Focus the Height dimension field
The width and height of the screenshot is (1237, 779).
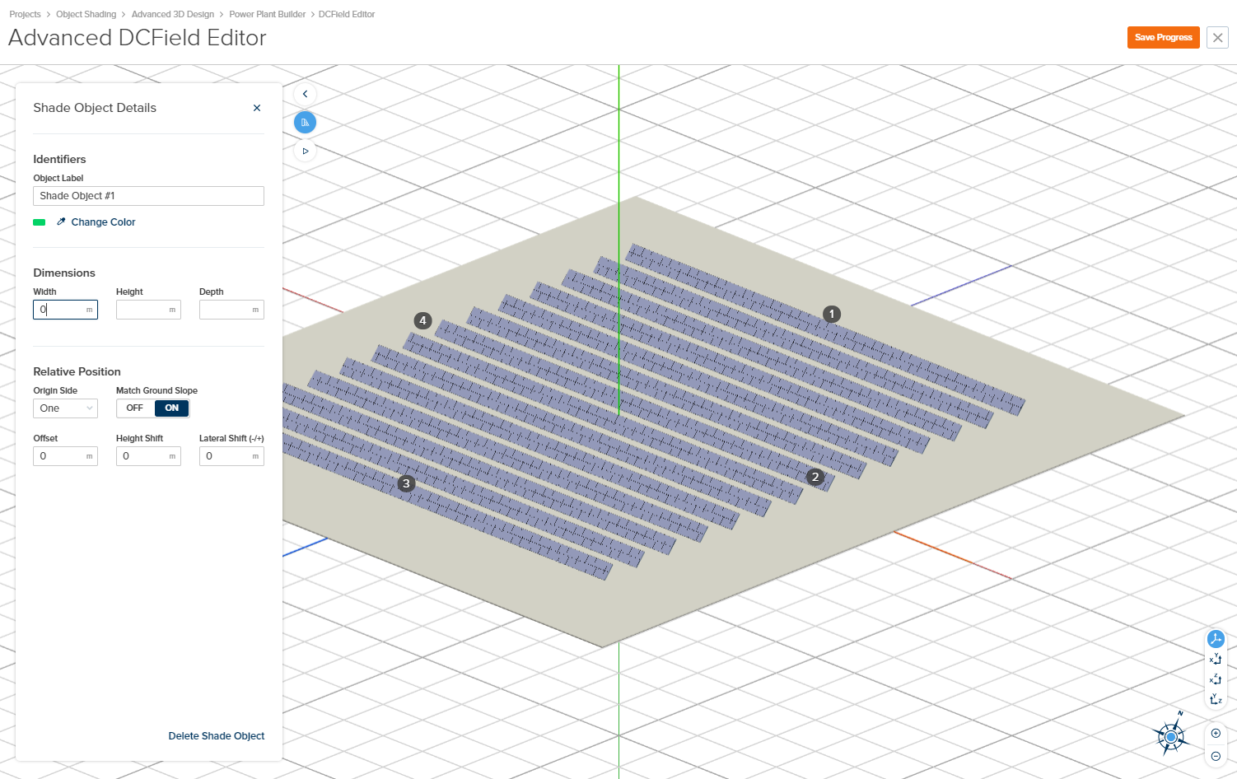(148, 310)
